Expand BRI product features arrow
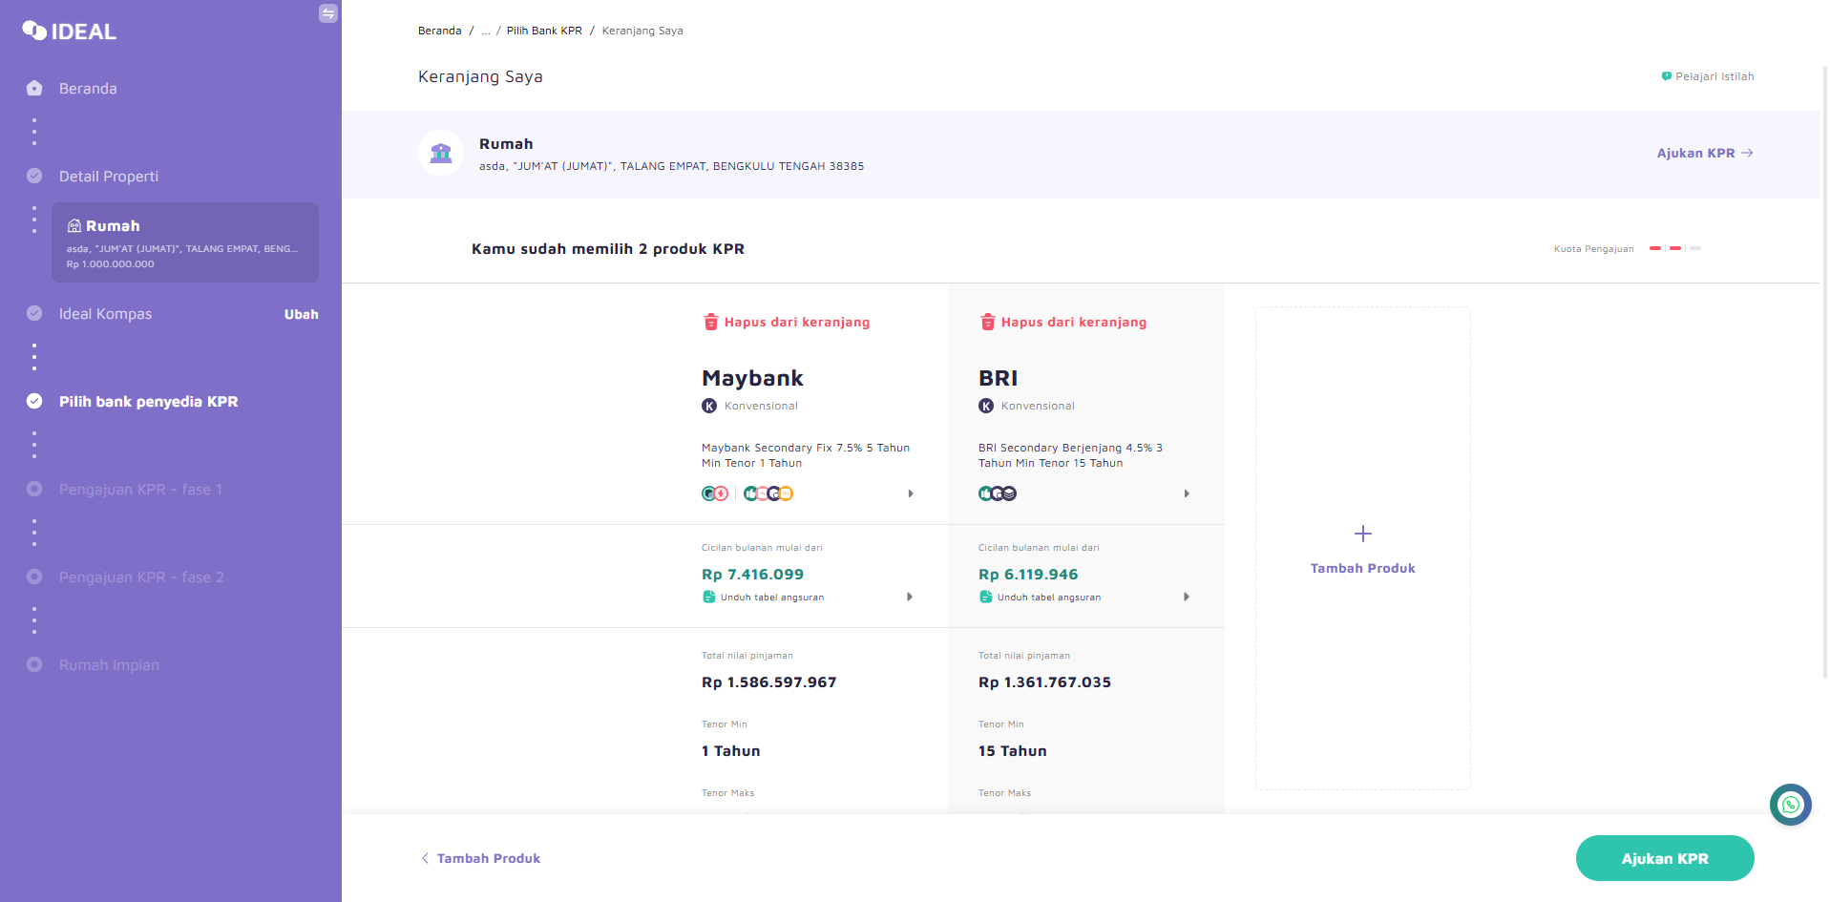Viewport: 1830px width, 902px height. [x=1187, y=493]
